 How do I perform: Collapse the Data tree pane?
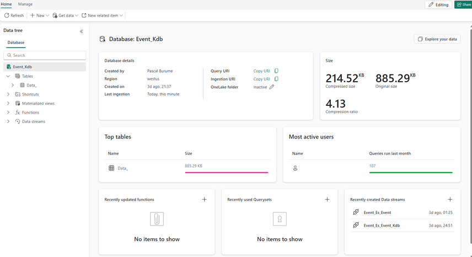click(x=81, y=31)
